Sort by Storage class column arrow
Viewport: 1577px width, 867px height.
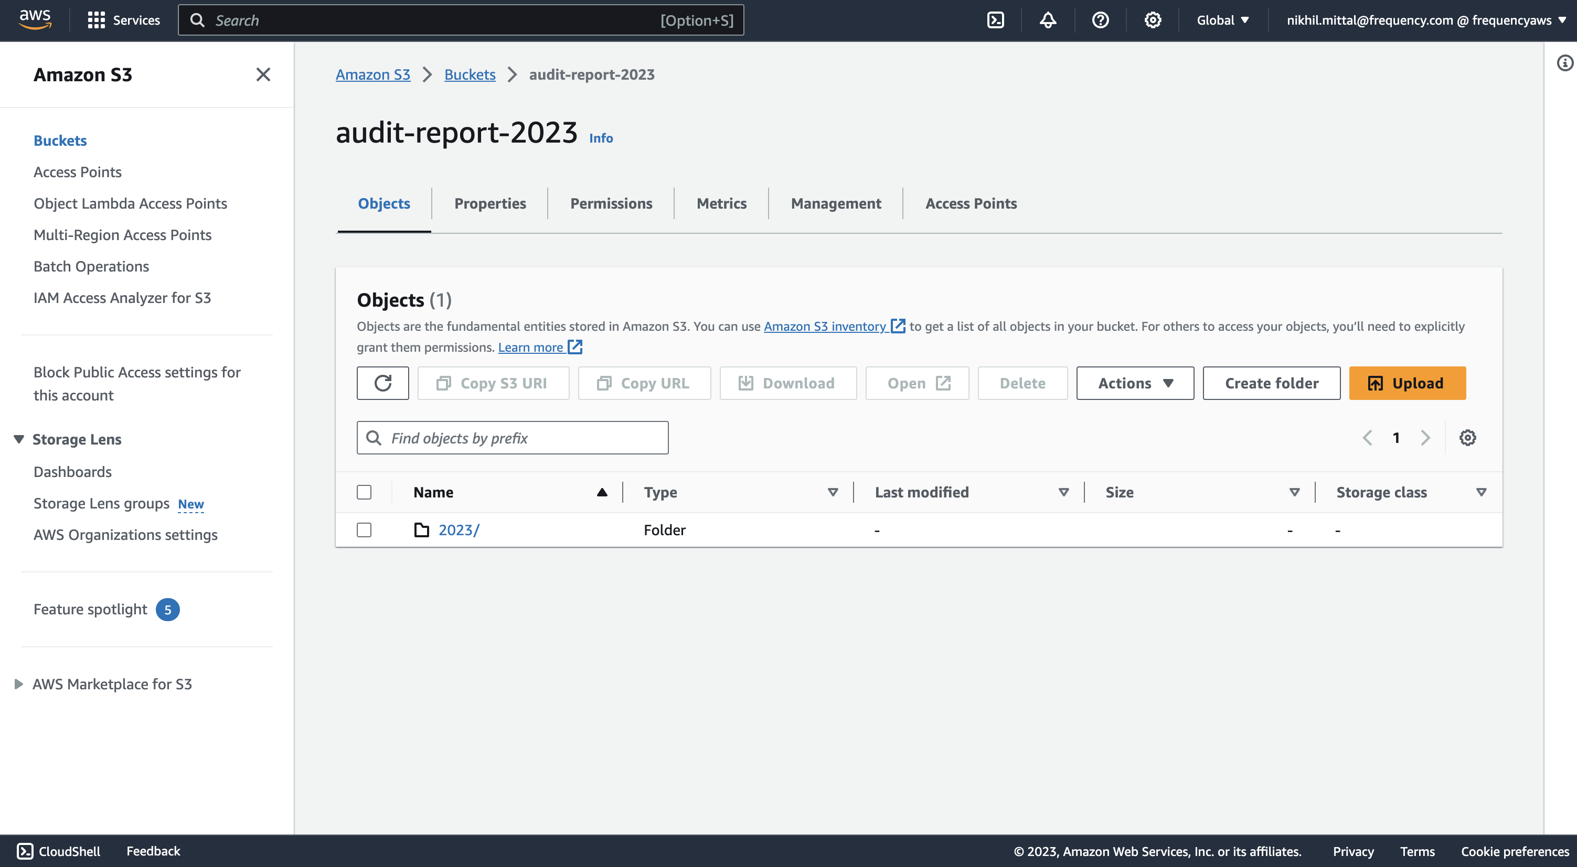click(x=1482, y=492)
